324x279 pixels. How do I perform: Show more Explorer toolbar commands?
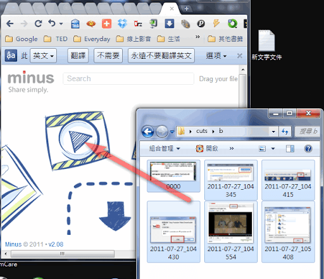[x=232, y=149]
